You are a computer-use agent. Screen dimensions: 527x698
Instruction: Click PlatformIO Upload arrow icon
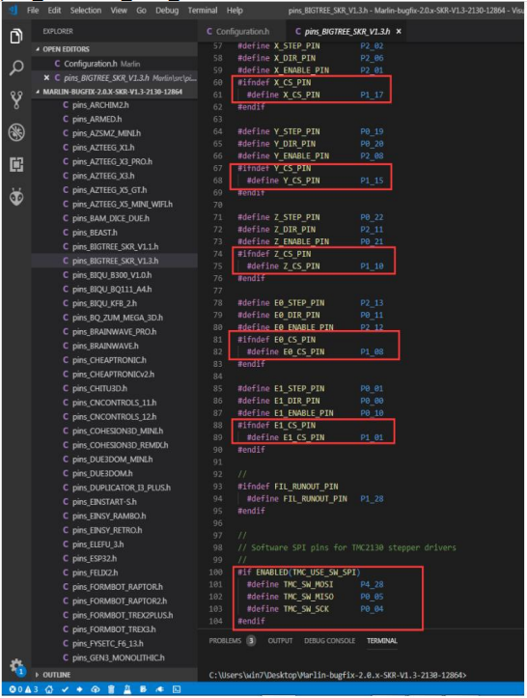(x=80, y=689)
